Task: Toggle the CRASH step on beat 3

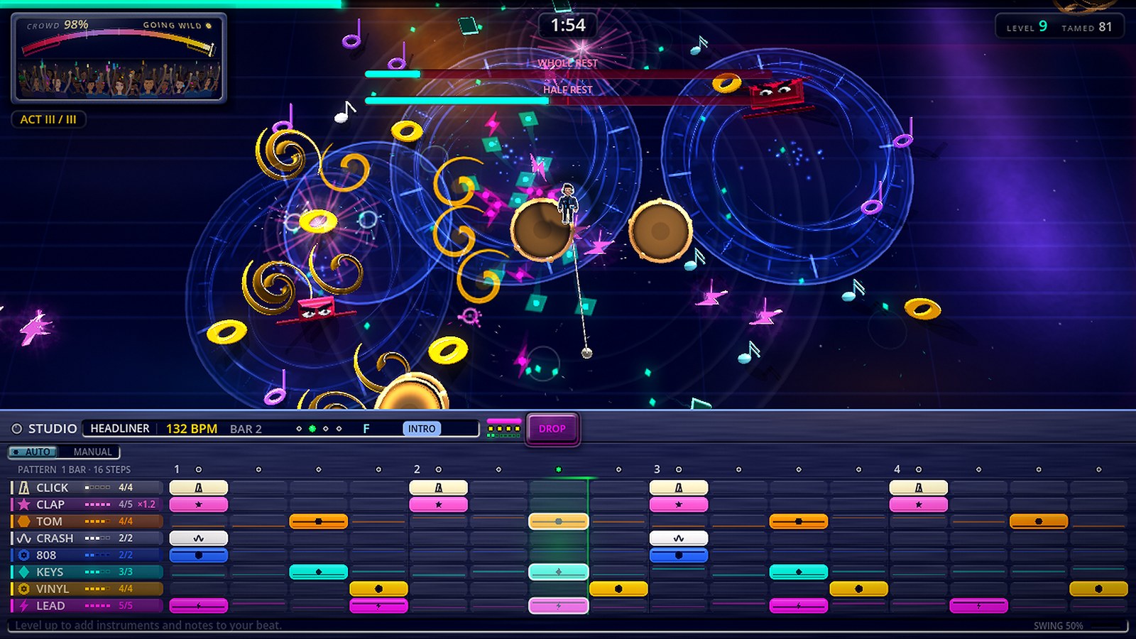Action: click(679, 538)
